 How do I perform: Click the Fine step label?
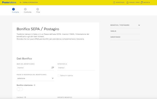pos(38,12)
